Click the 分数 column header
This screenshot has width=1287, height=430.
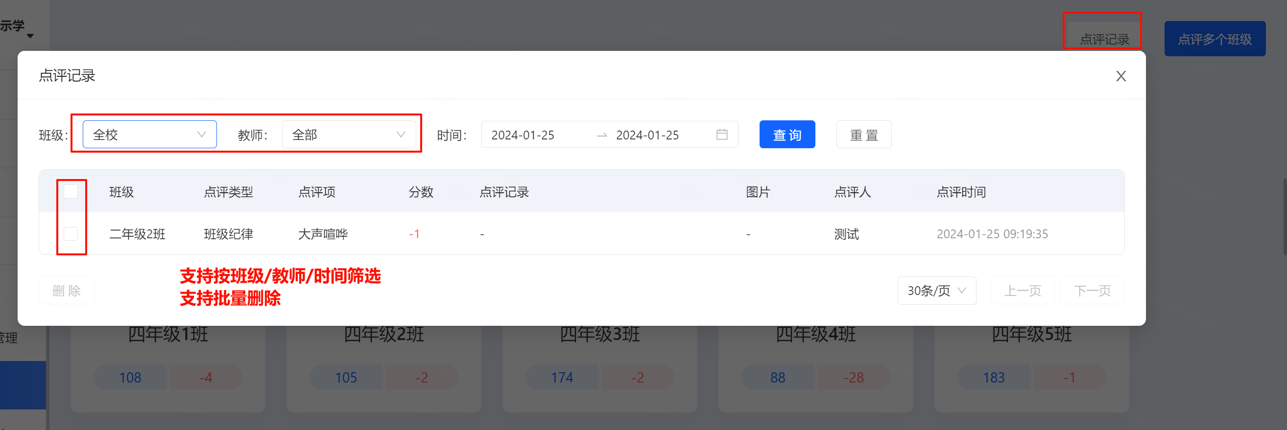[x=421, y=192]
